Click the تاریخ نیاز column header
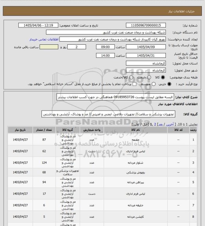The height and width of the screenshot is (226, 205). 20,130
